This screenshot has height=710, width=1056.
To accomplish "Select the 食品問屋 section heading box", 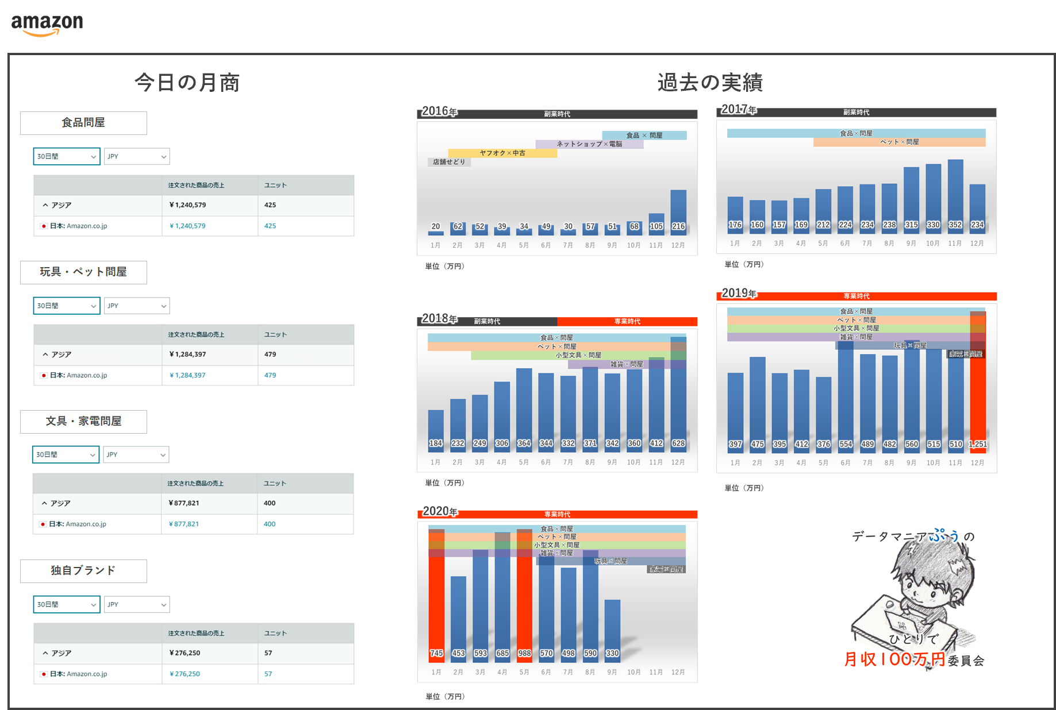I will pyautogui.click(x=83, y=123).
